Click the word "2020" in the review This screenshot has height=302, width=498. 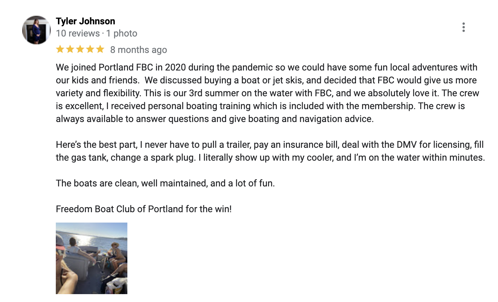[175, 67]
